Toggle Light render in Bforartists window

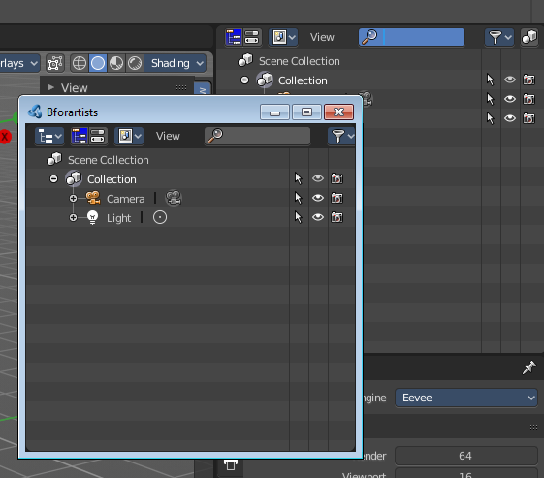click(x=336, y=217)
